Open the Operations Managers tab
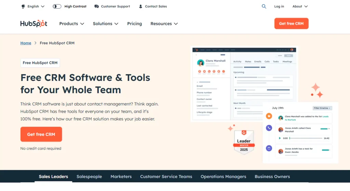Image resolution: width=350 pixels, height=191 pixels. [x=223, y=177]
